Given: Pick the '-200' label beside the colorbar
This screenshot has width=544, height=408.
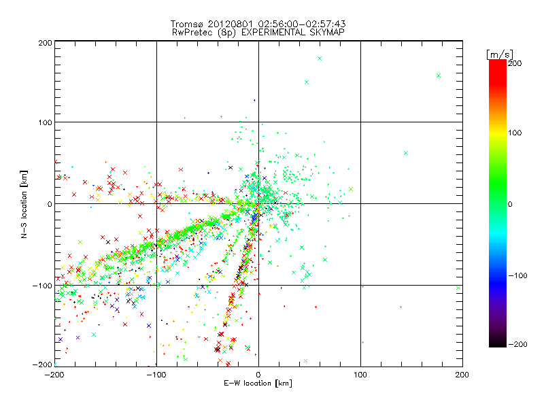Looking at the screenshot, I should coord(517,344).
